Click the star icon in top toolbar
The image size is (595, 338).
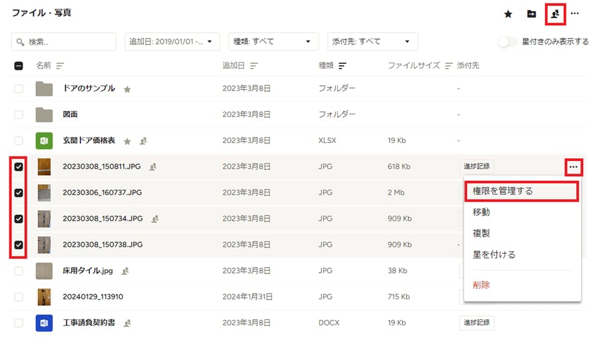[508, 15]
